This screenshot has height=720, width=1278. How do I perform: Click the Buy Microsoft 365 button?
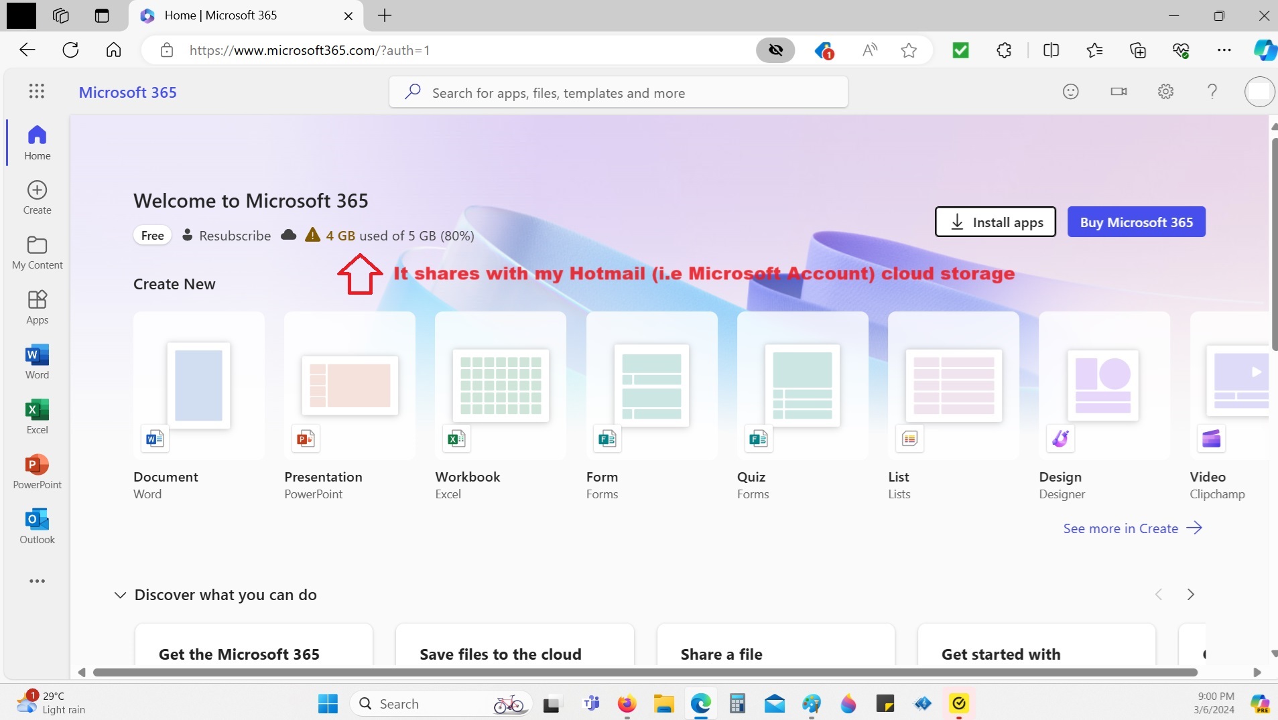click(1136, 222)
